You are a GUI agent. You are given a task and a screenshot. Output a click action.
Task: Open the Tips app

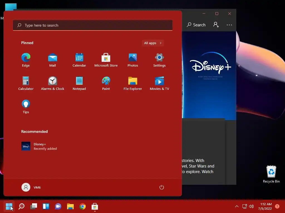click(x=26, y=107)
